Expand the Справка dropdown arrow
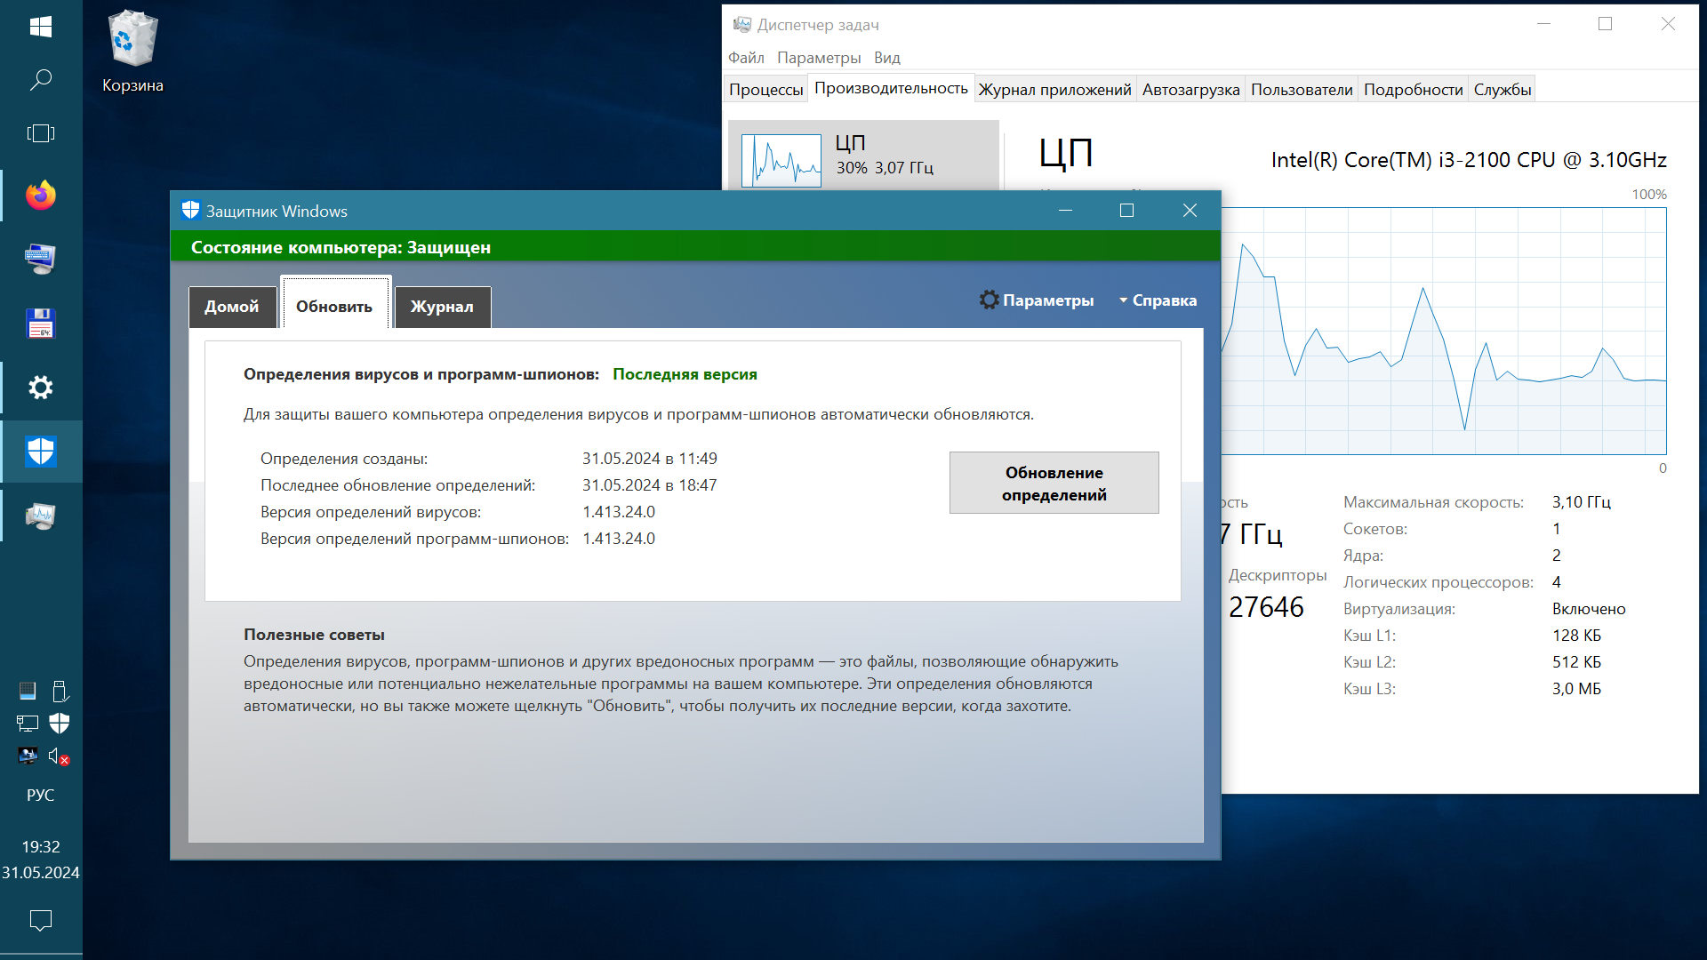Viewport: 1707px width, 960px height. pos(1124,300)
